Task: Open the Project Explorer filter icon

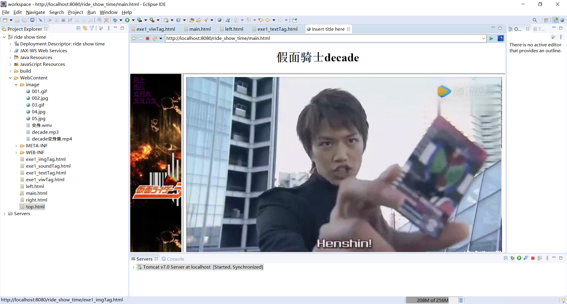Action: click(92, 28)
